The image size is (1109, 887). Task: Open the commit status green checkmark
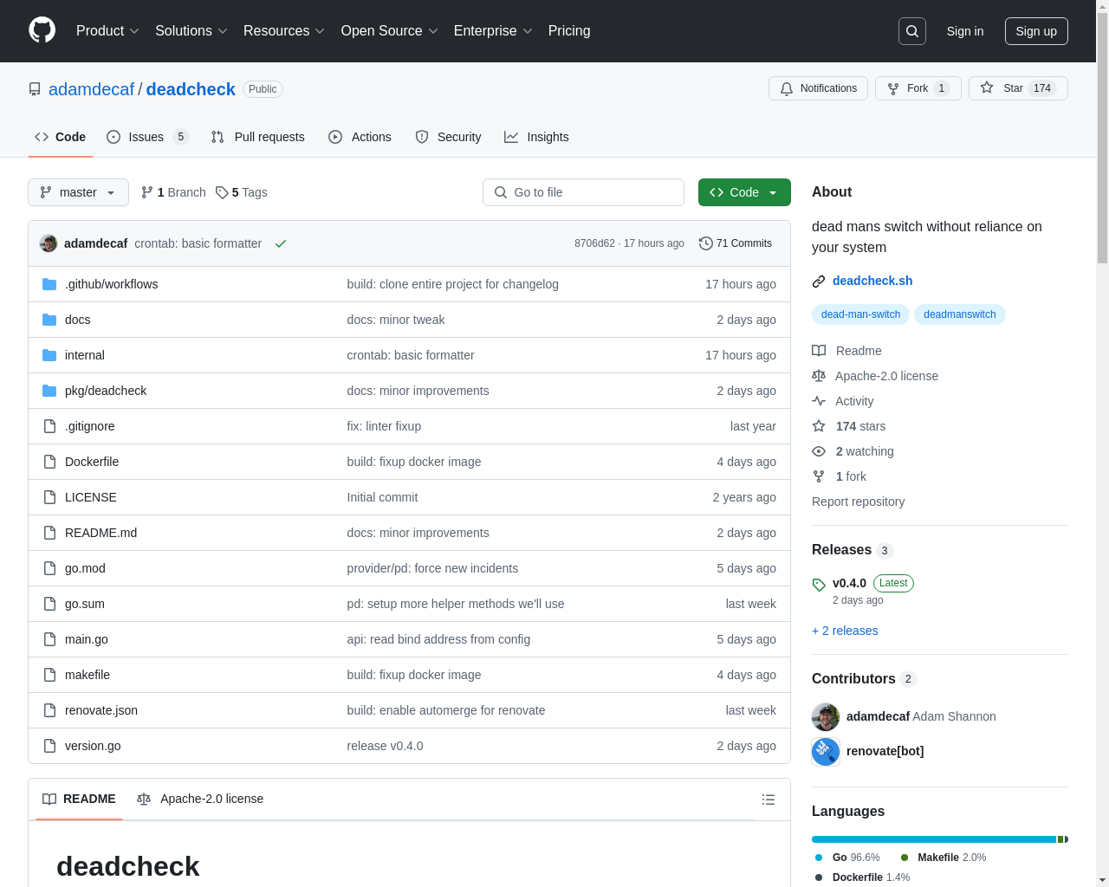(281, 243)
